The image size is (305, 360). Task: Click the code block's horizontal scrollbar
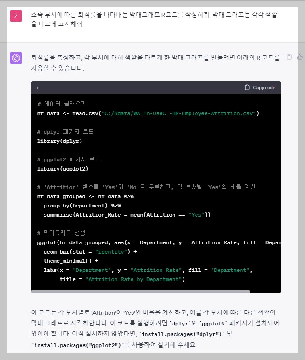pos(140,292)
